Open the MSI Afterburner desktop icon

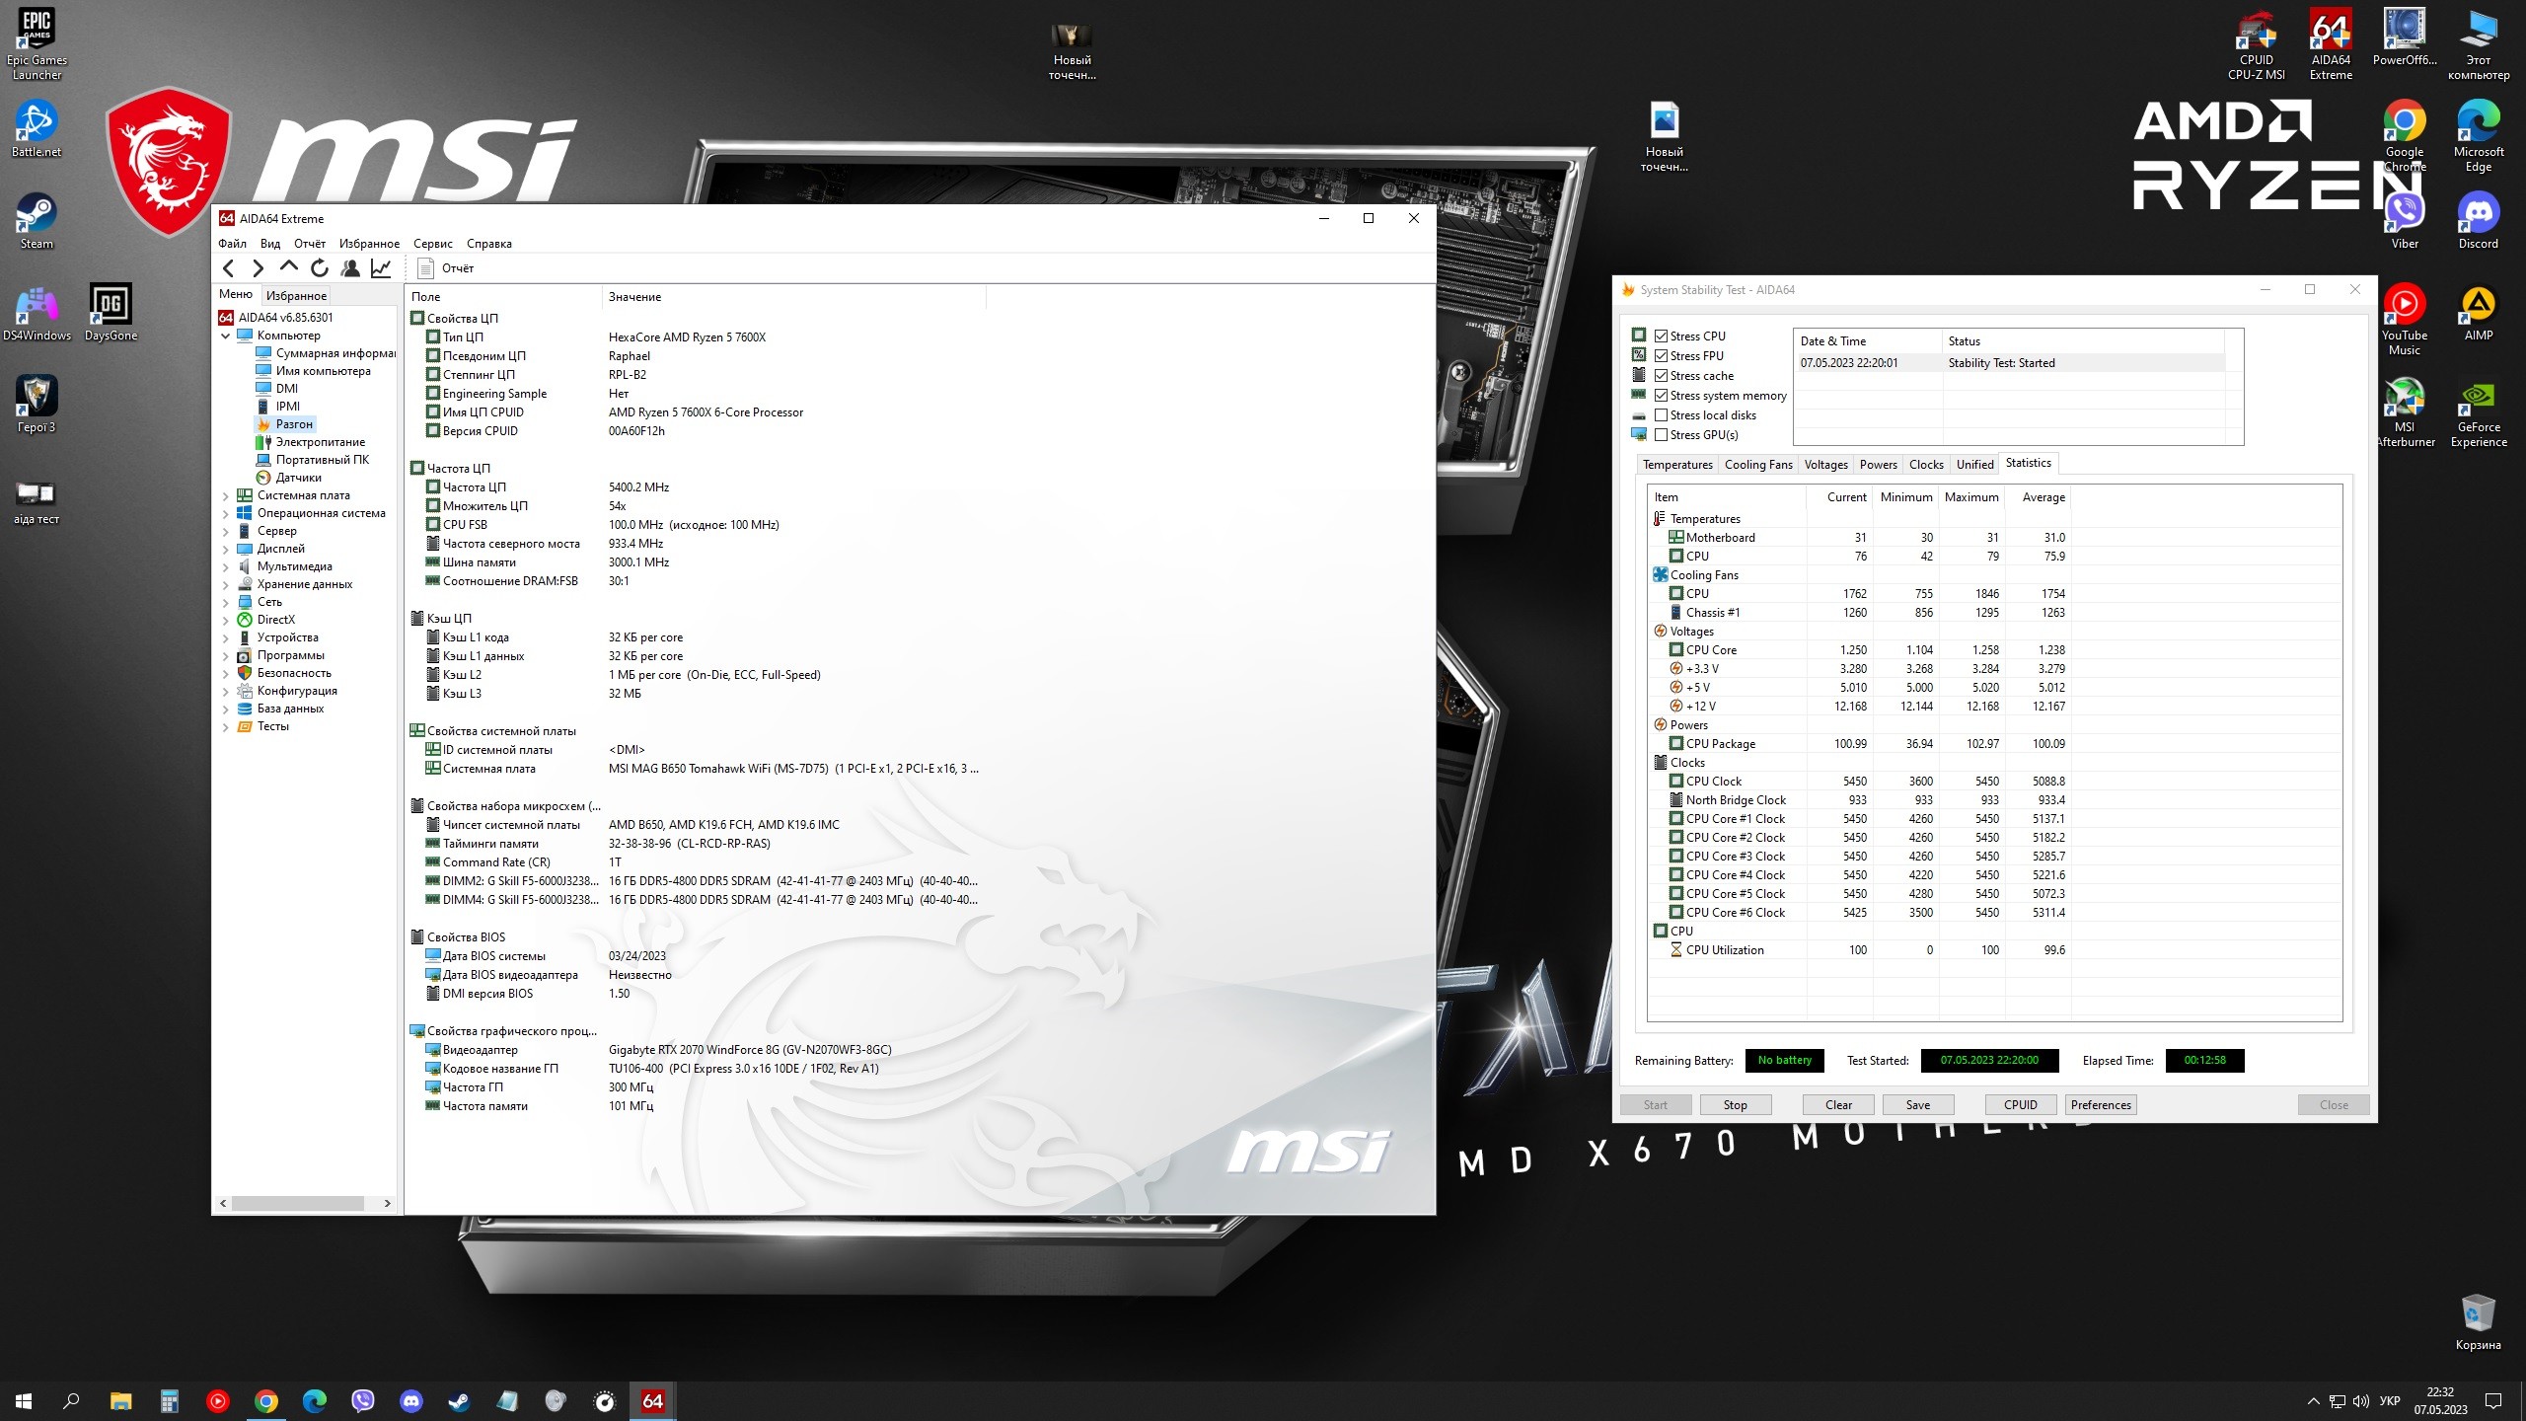pos(2405,411)
